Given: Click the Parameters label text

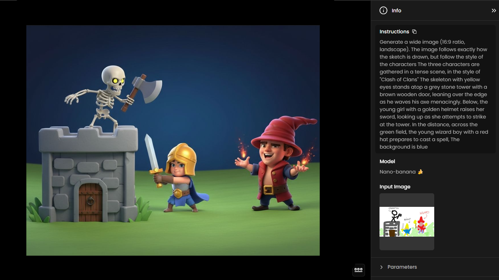Looking at the screenshot, I should coord(402,267).
